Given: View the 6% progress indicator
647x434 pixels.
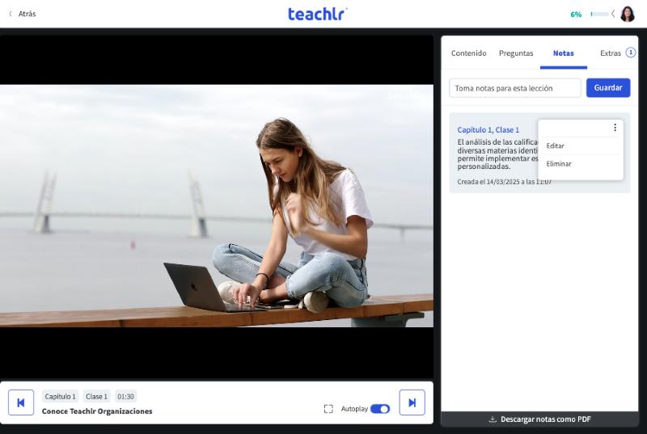Looking at the screenshot, I should [x=576, y=15].
